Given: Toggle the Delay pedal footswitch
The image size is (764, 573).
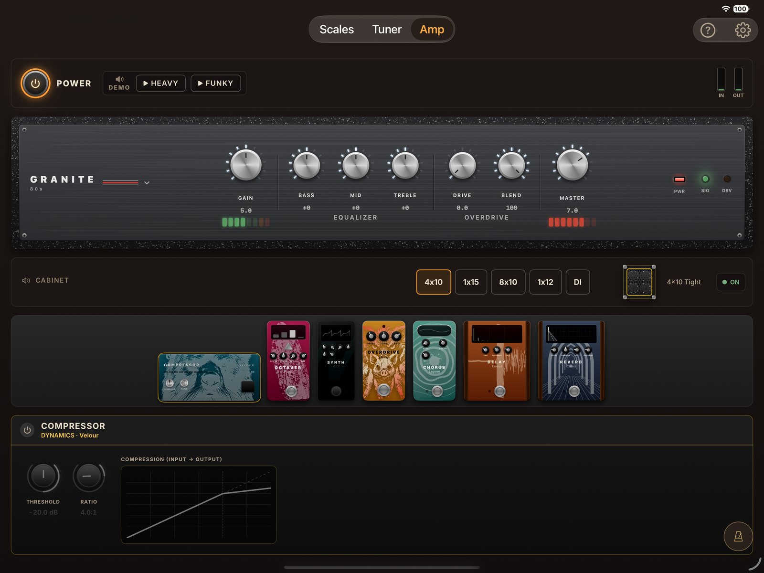Looking at the screenshot, I should [499, 392].
